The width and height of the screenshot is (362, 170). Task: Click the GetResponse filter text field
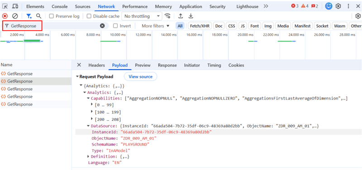(x=55, y=26)
